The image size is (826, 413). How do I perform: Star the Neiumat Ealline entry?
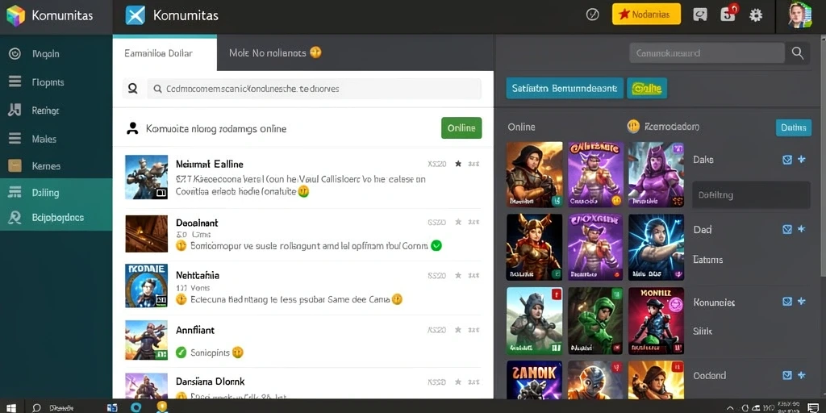tap(458, 164)
